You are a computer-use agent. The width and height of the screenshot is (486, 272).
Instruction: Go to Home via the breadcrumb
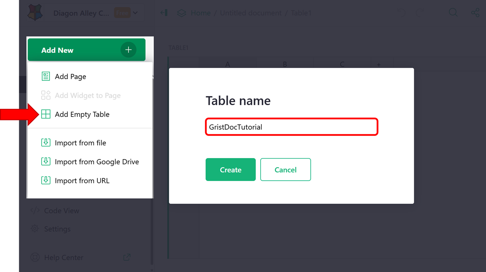point(201,13)
